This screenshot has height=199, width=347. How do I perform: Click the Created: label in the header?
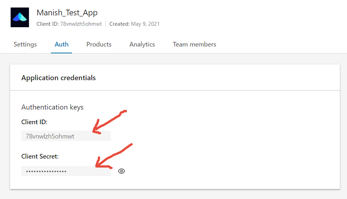(x=119, y=24)
